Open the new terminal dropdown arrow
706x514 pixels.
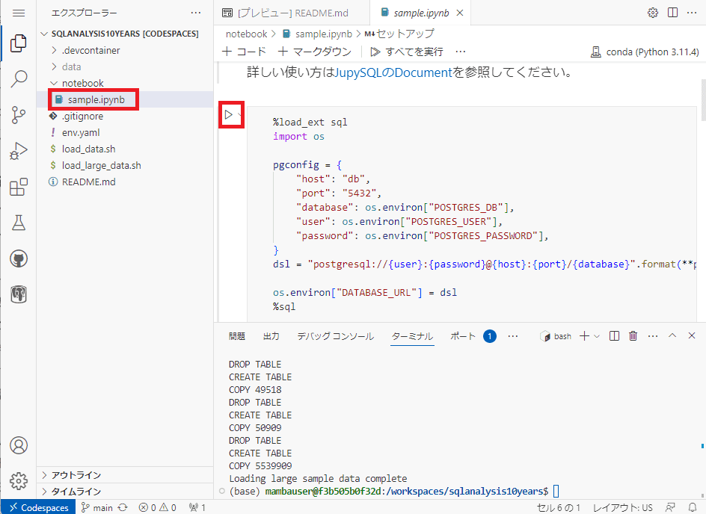coord(597,336)
